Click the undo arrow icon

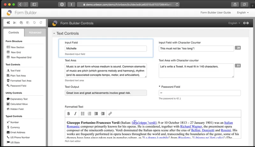click(x=34, y=23)
